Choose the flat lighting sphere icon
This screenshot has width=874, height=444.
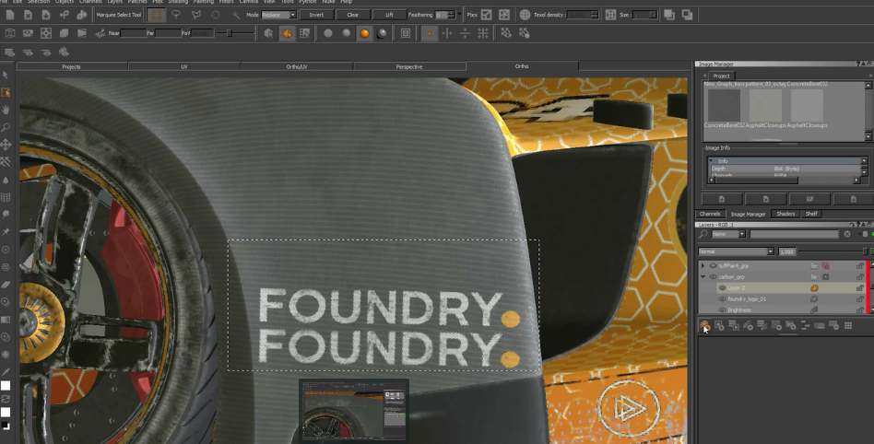[x=328, y=33]
